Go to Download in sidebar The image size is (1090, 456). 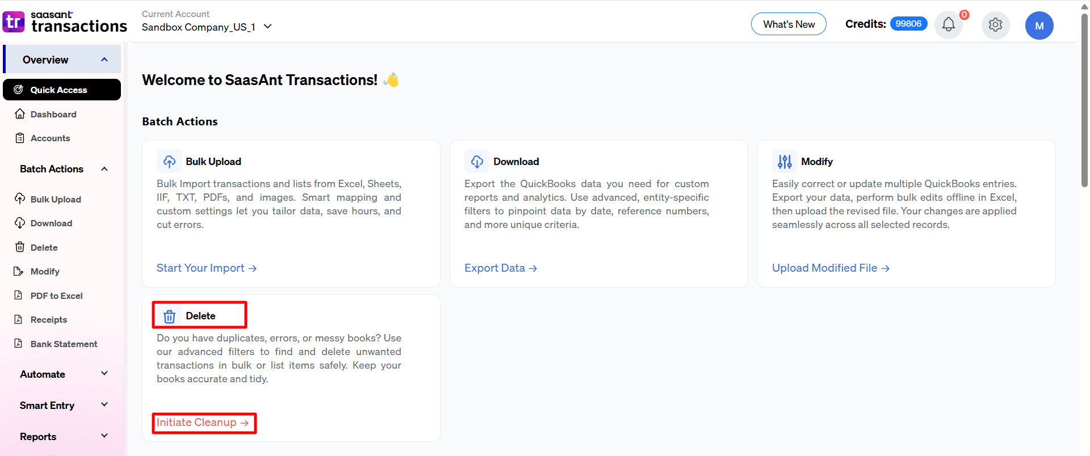click(x=51, y=223)
